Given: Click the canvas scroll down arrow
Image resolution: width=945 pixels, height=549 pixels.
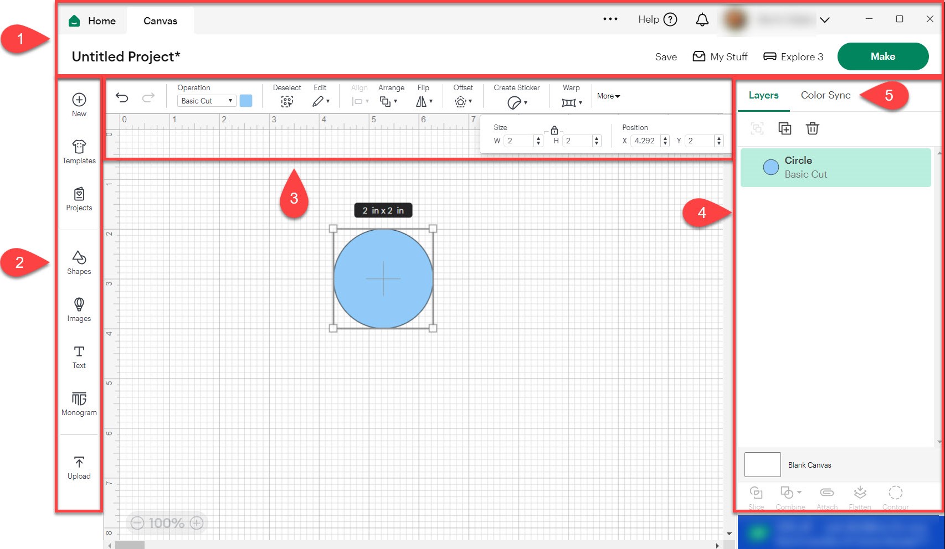Looking at the screenshot, I should 729,534.
